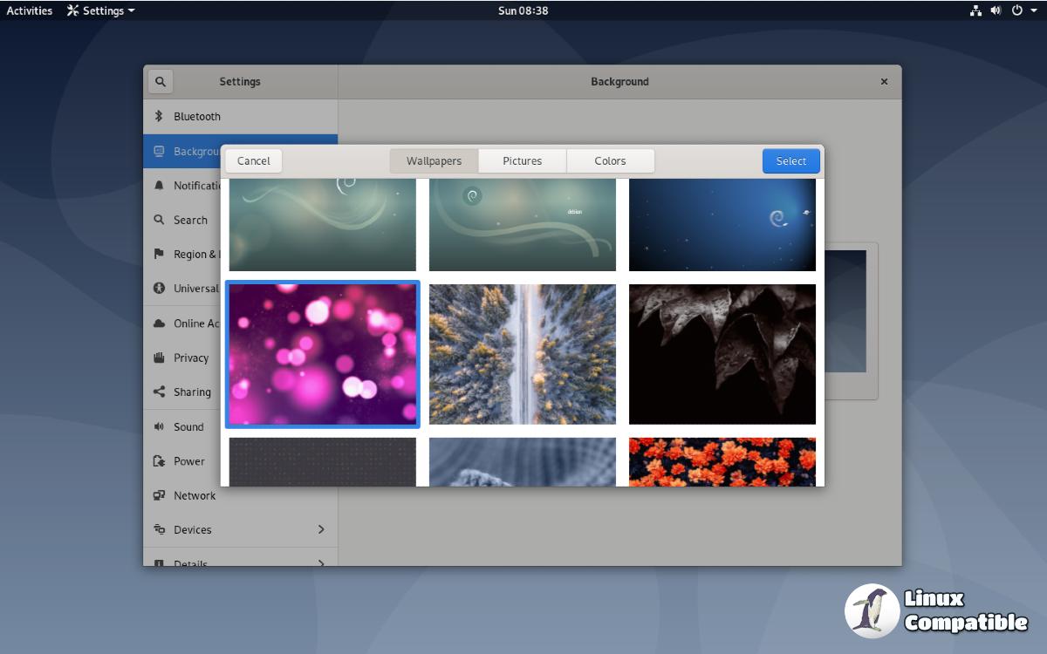1047x654 pixels.
Task: Click the Network icon in sidebar
Action: click(x=159, y=495)
